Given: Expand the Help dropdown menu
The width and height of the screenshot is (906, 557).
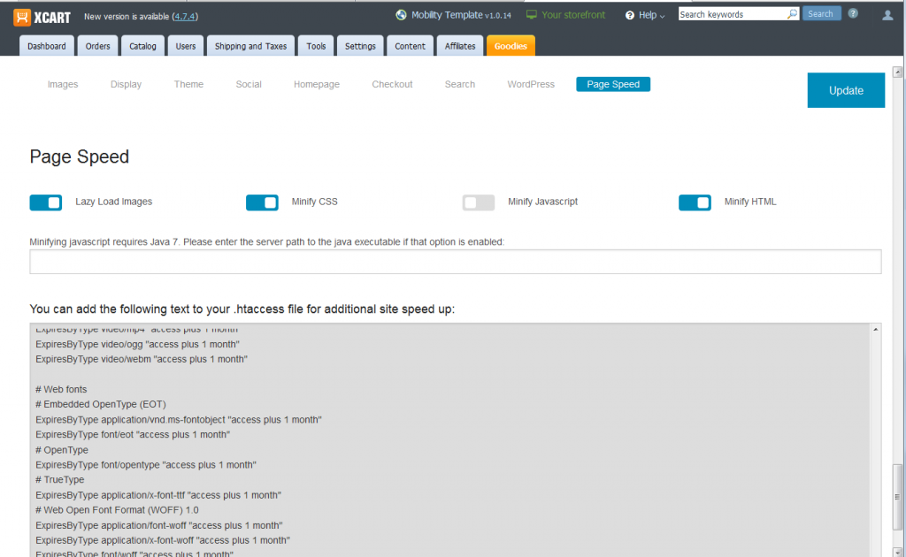Looking at the screenshot, I should [x=646, y=15].
